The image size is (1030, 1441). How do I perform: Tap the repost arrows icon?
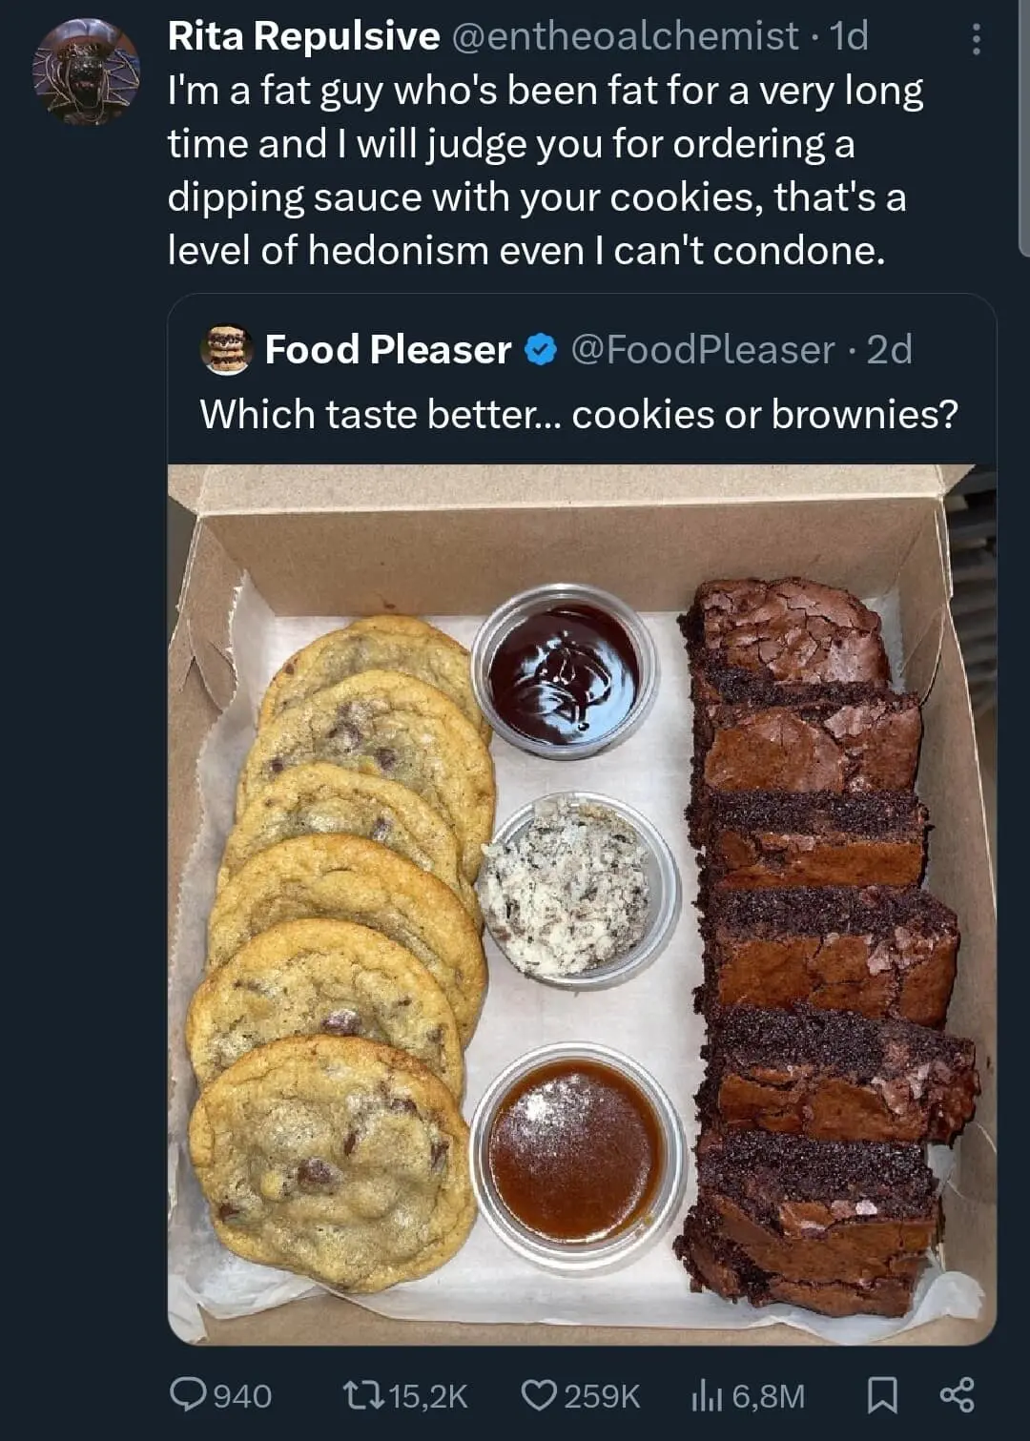(x=362, y=1395)
